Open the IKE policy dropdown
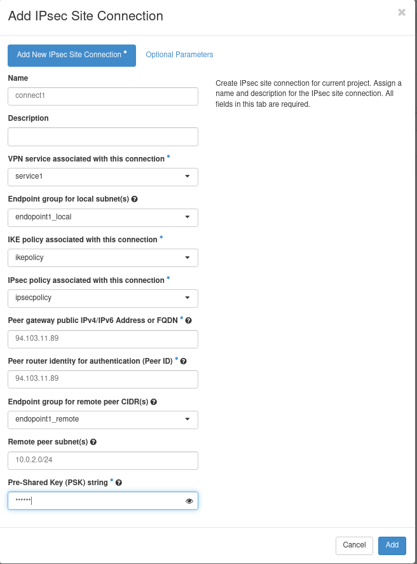 (x=103, y=258)
